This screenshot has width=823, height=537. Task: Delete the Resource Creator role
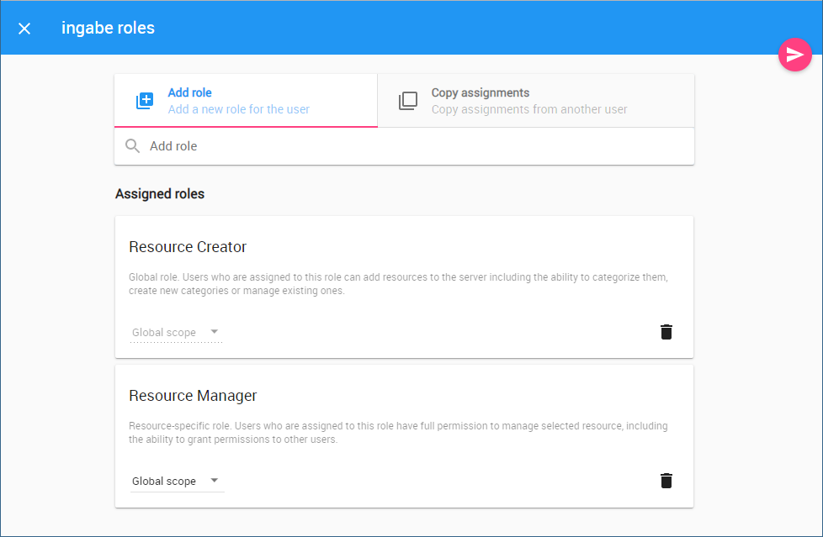pyautogui.click(x=666, y=332)
